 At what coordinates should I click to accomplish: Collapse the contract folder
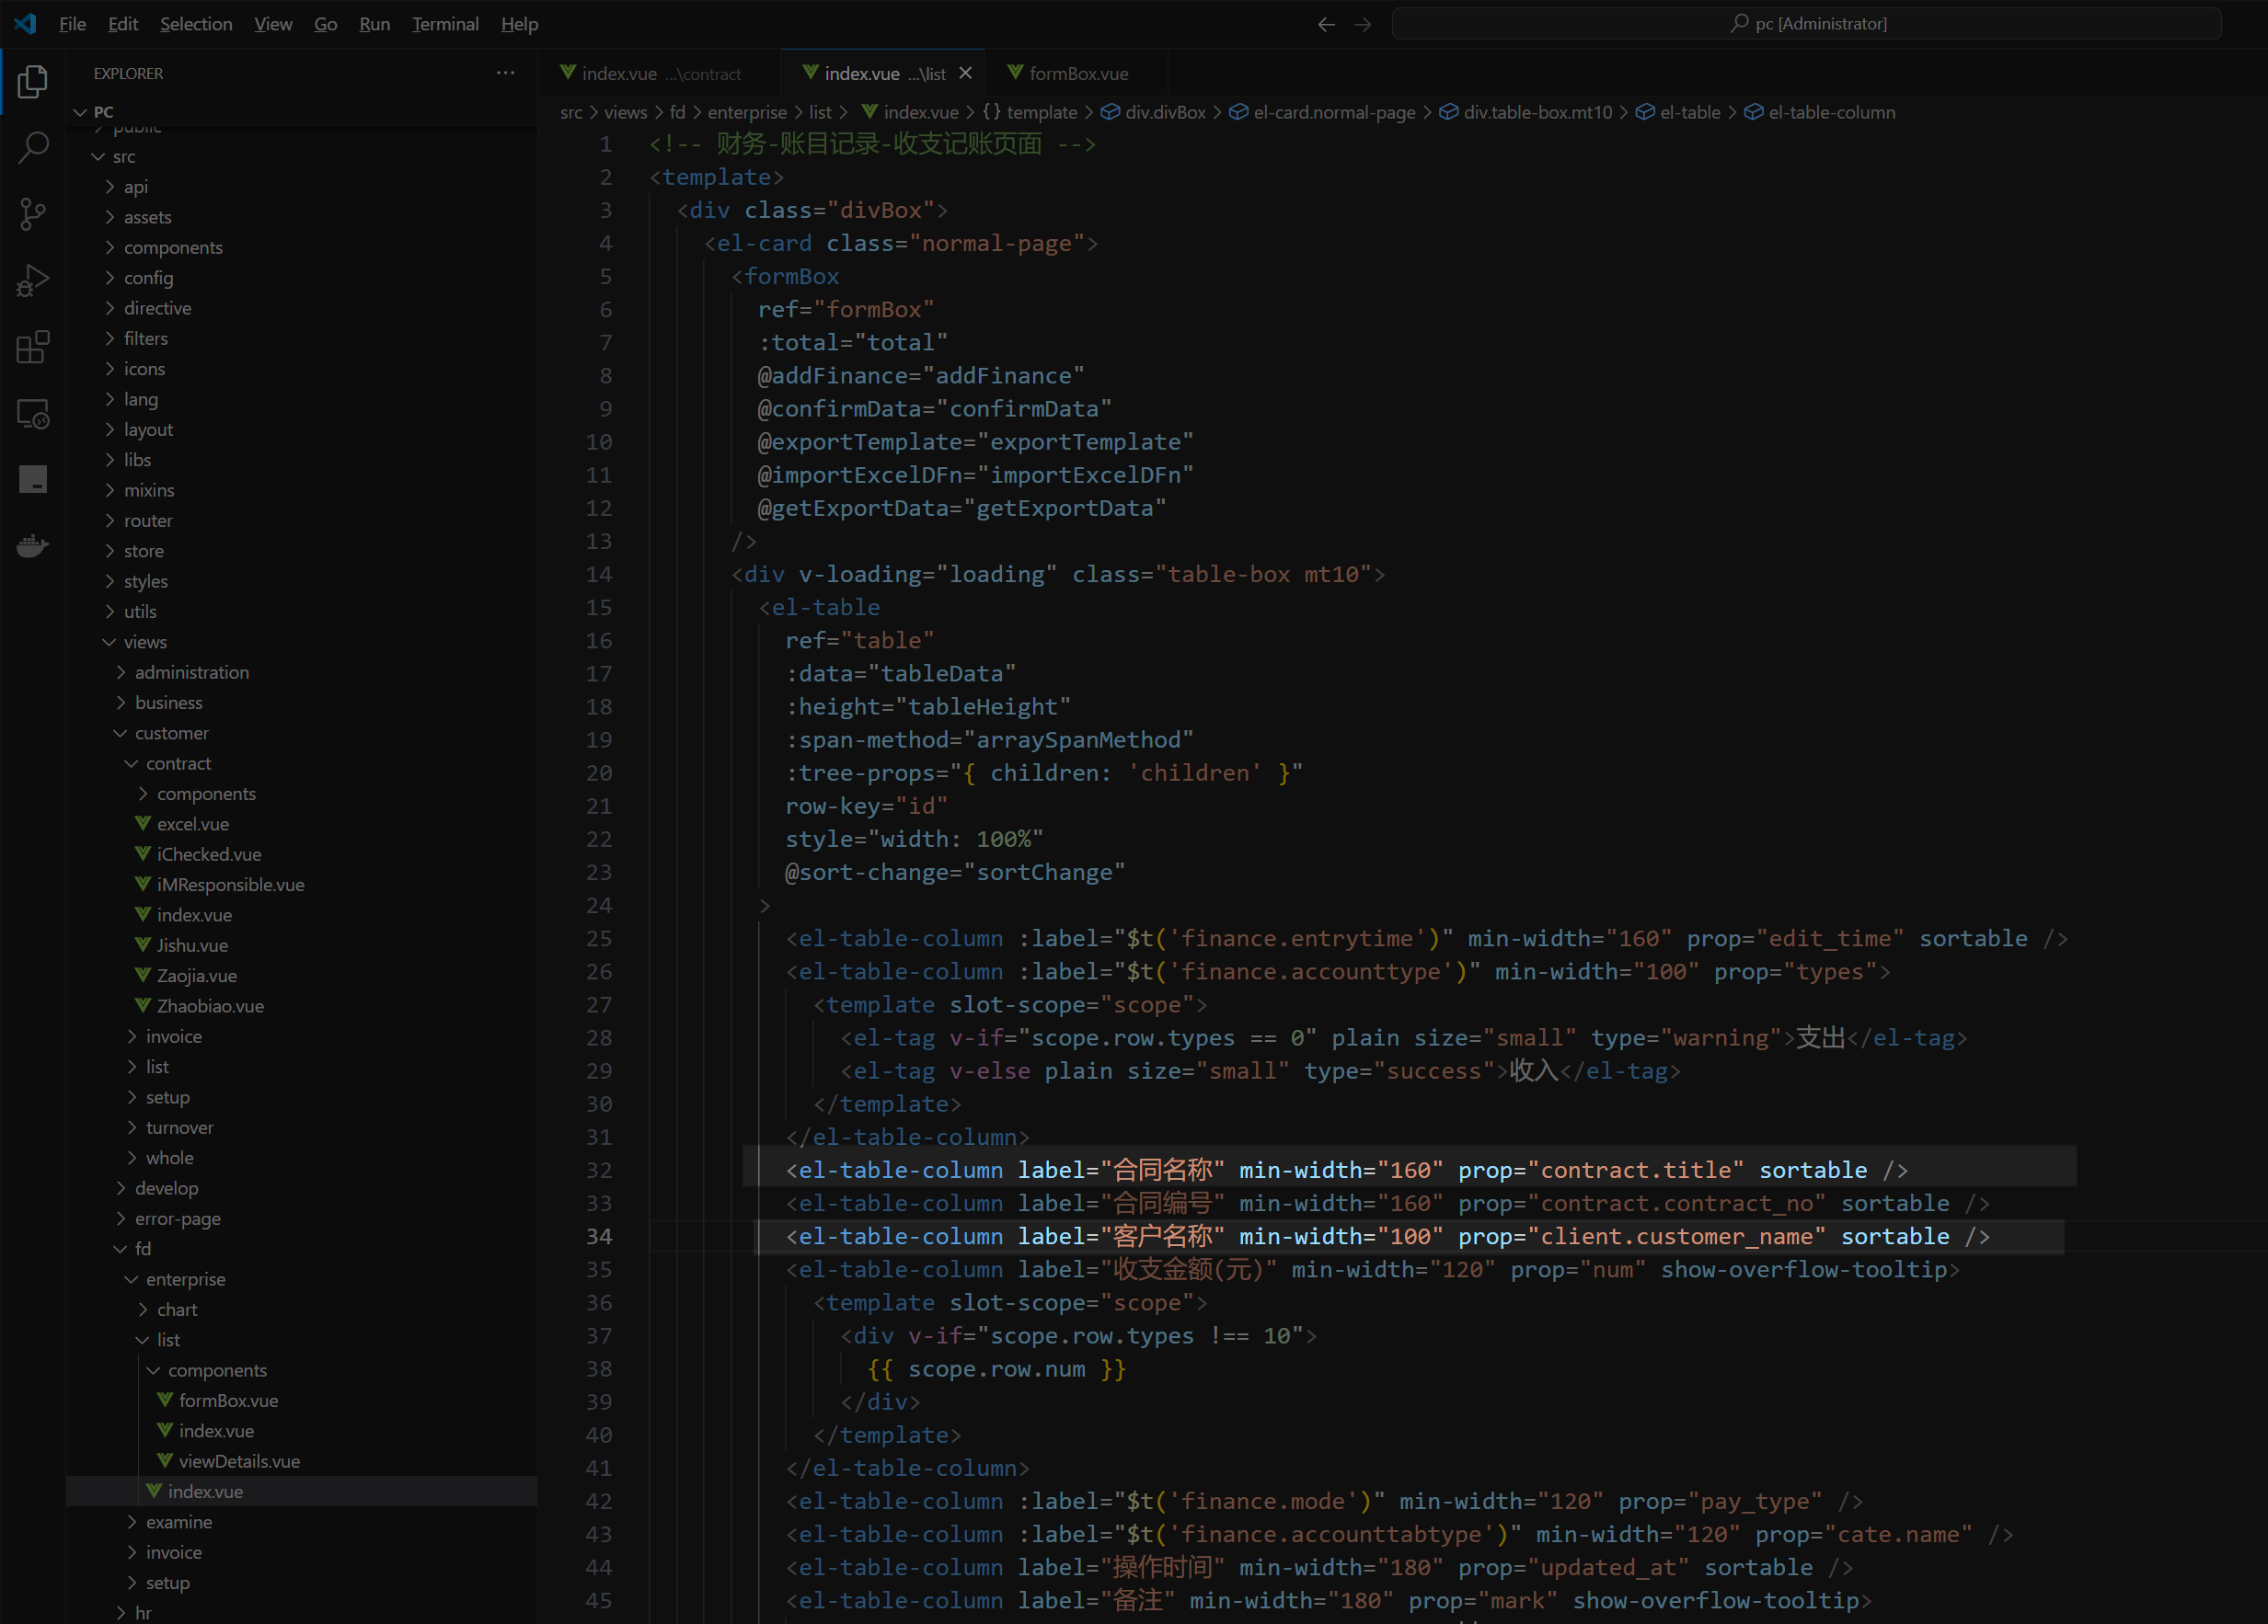pos(131,763)
